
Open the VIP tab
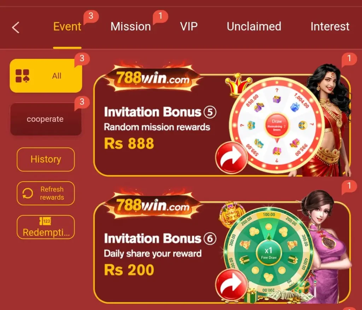(x=189, y=26)
